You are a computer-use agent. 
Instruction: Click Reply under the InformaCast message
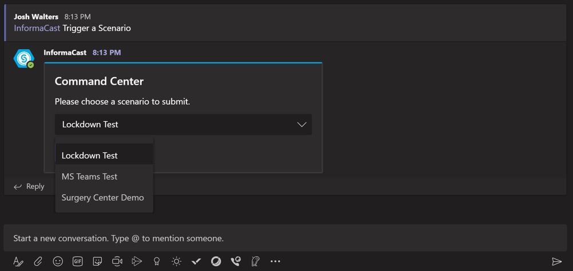pyautogui.click(x=29, y=186)
